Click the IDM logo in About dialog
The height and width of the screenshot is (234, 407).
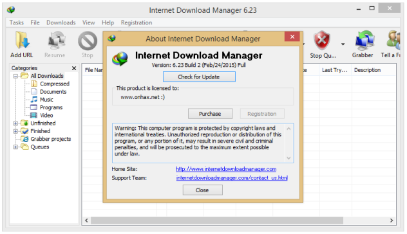(x=120, y=59)
